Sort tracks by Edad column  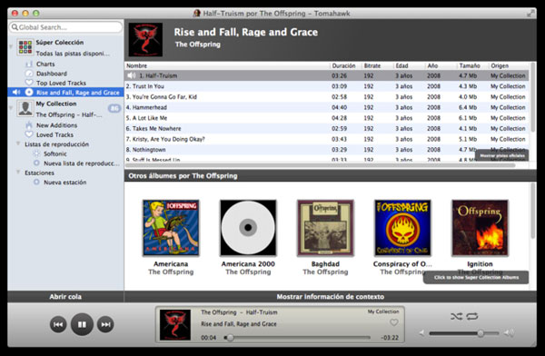[x=409, y=65]
